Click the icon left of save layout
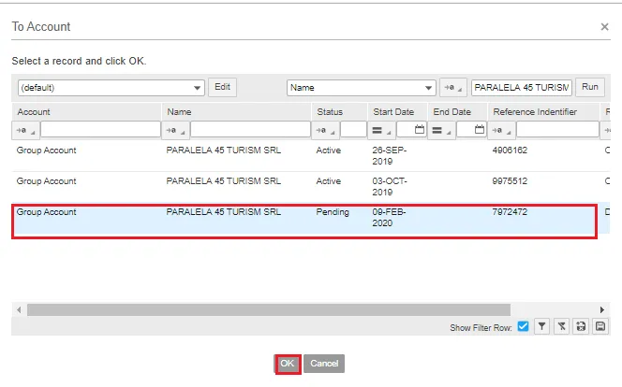 (x=581, y=326)
